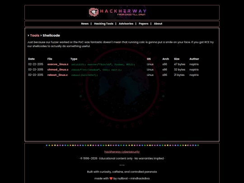Click the red heart icon in footer
Viewport: 244px width, 183px height.
pyautogui.click(x=111, y=178)
